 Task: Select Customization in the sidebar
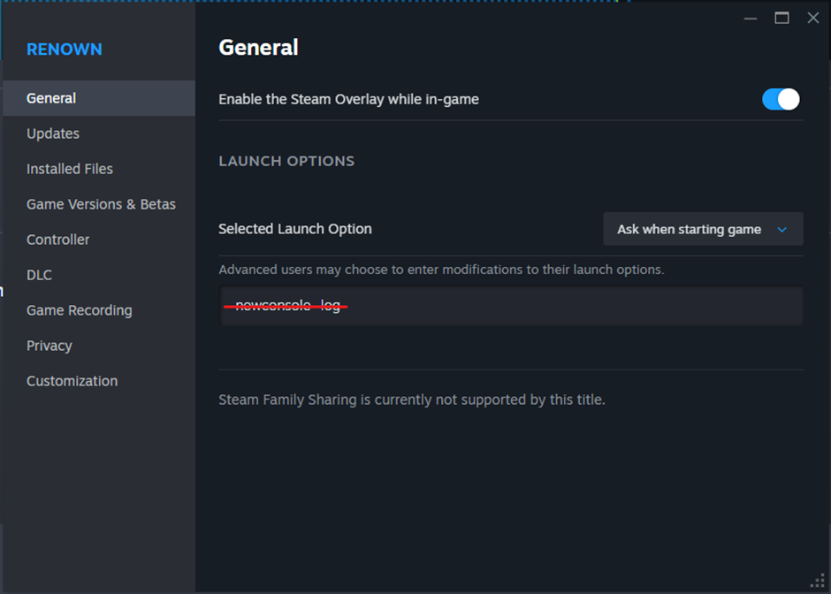point(72,381)
